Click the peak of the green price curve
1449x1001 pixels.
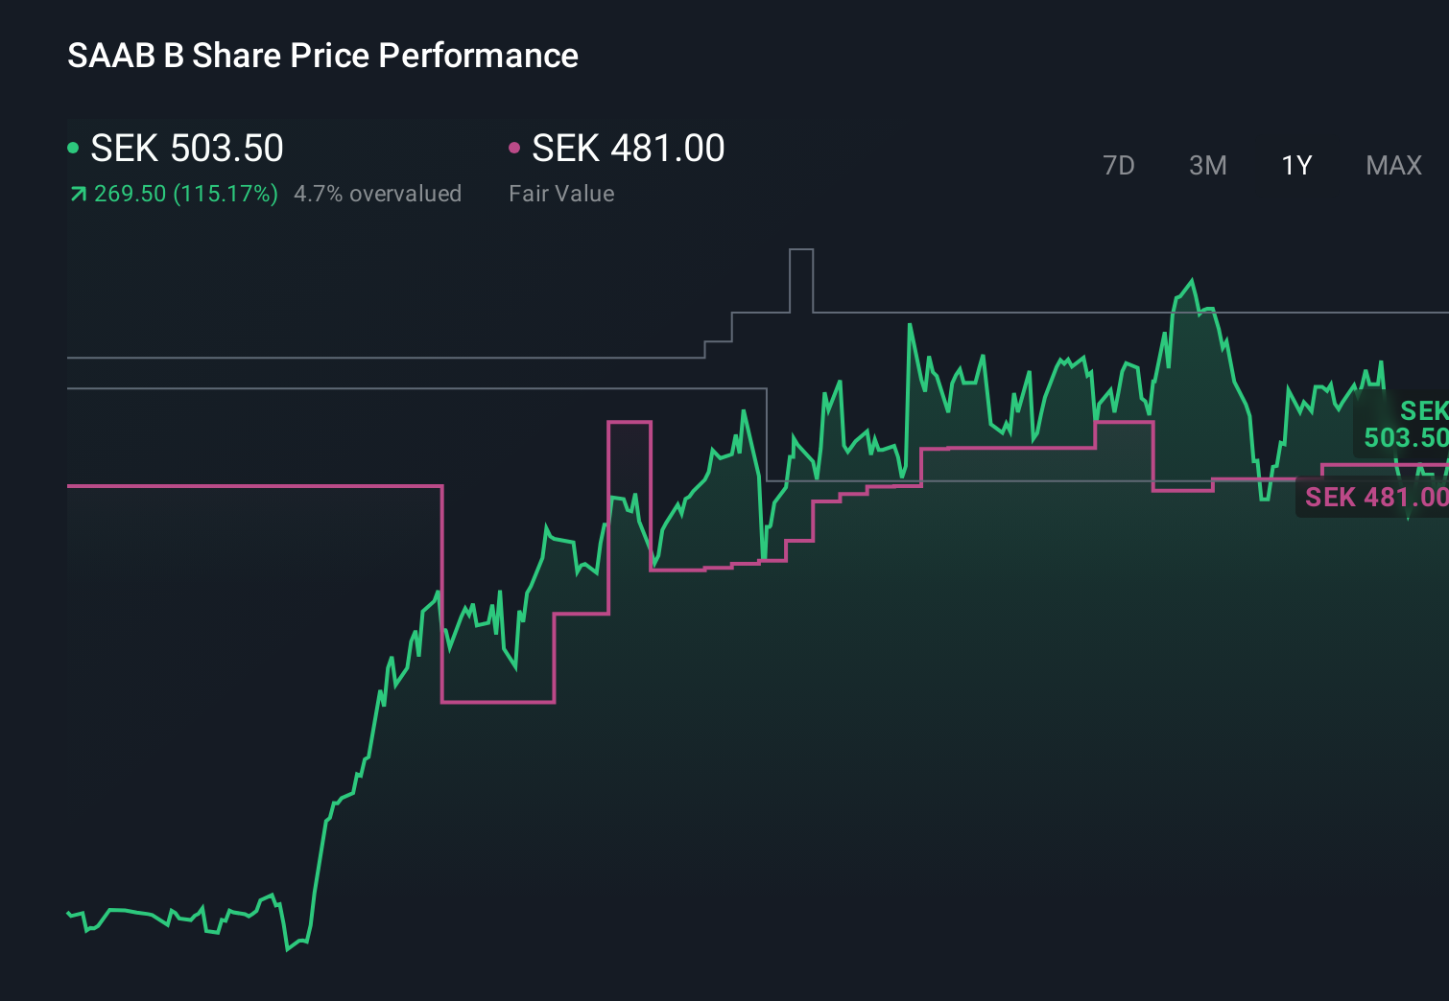click(x=1190, y=280)
